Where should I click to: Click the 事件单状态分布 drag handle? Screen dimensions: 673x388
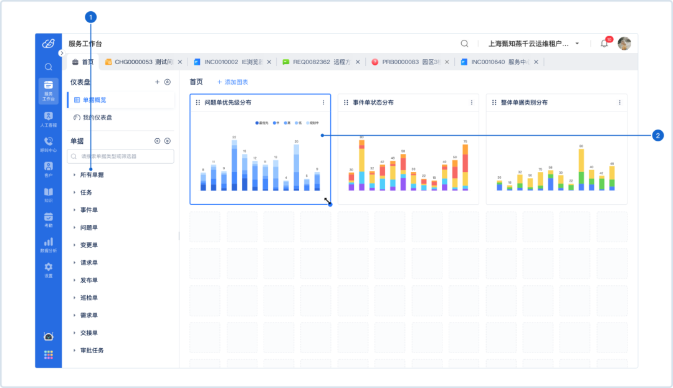coord(346,103)
